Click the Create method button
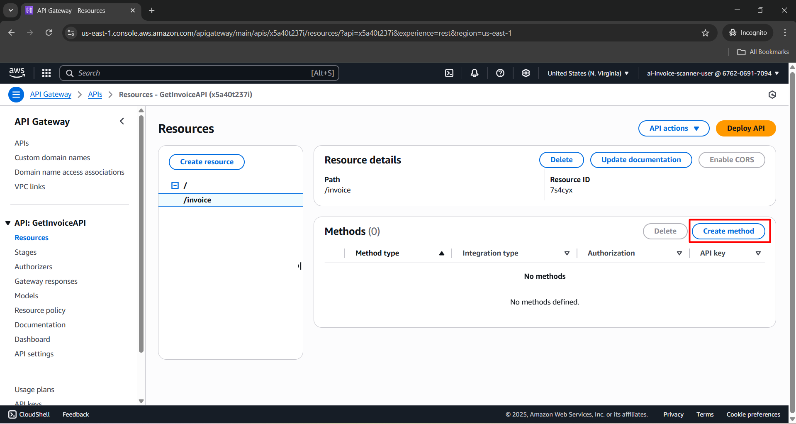 pos(728,231)
